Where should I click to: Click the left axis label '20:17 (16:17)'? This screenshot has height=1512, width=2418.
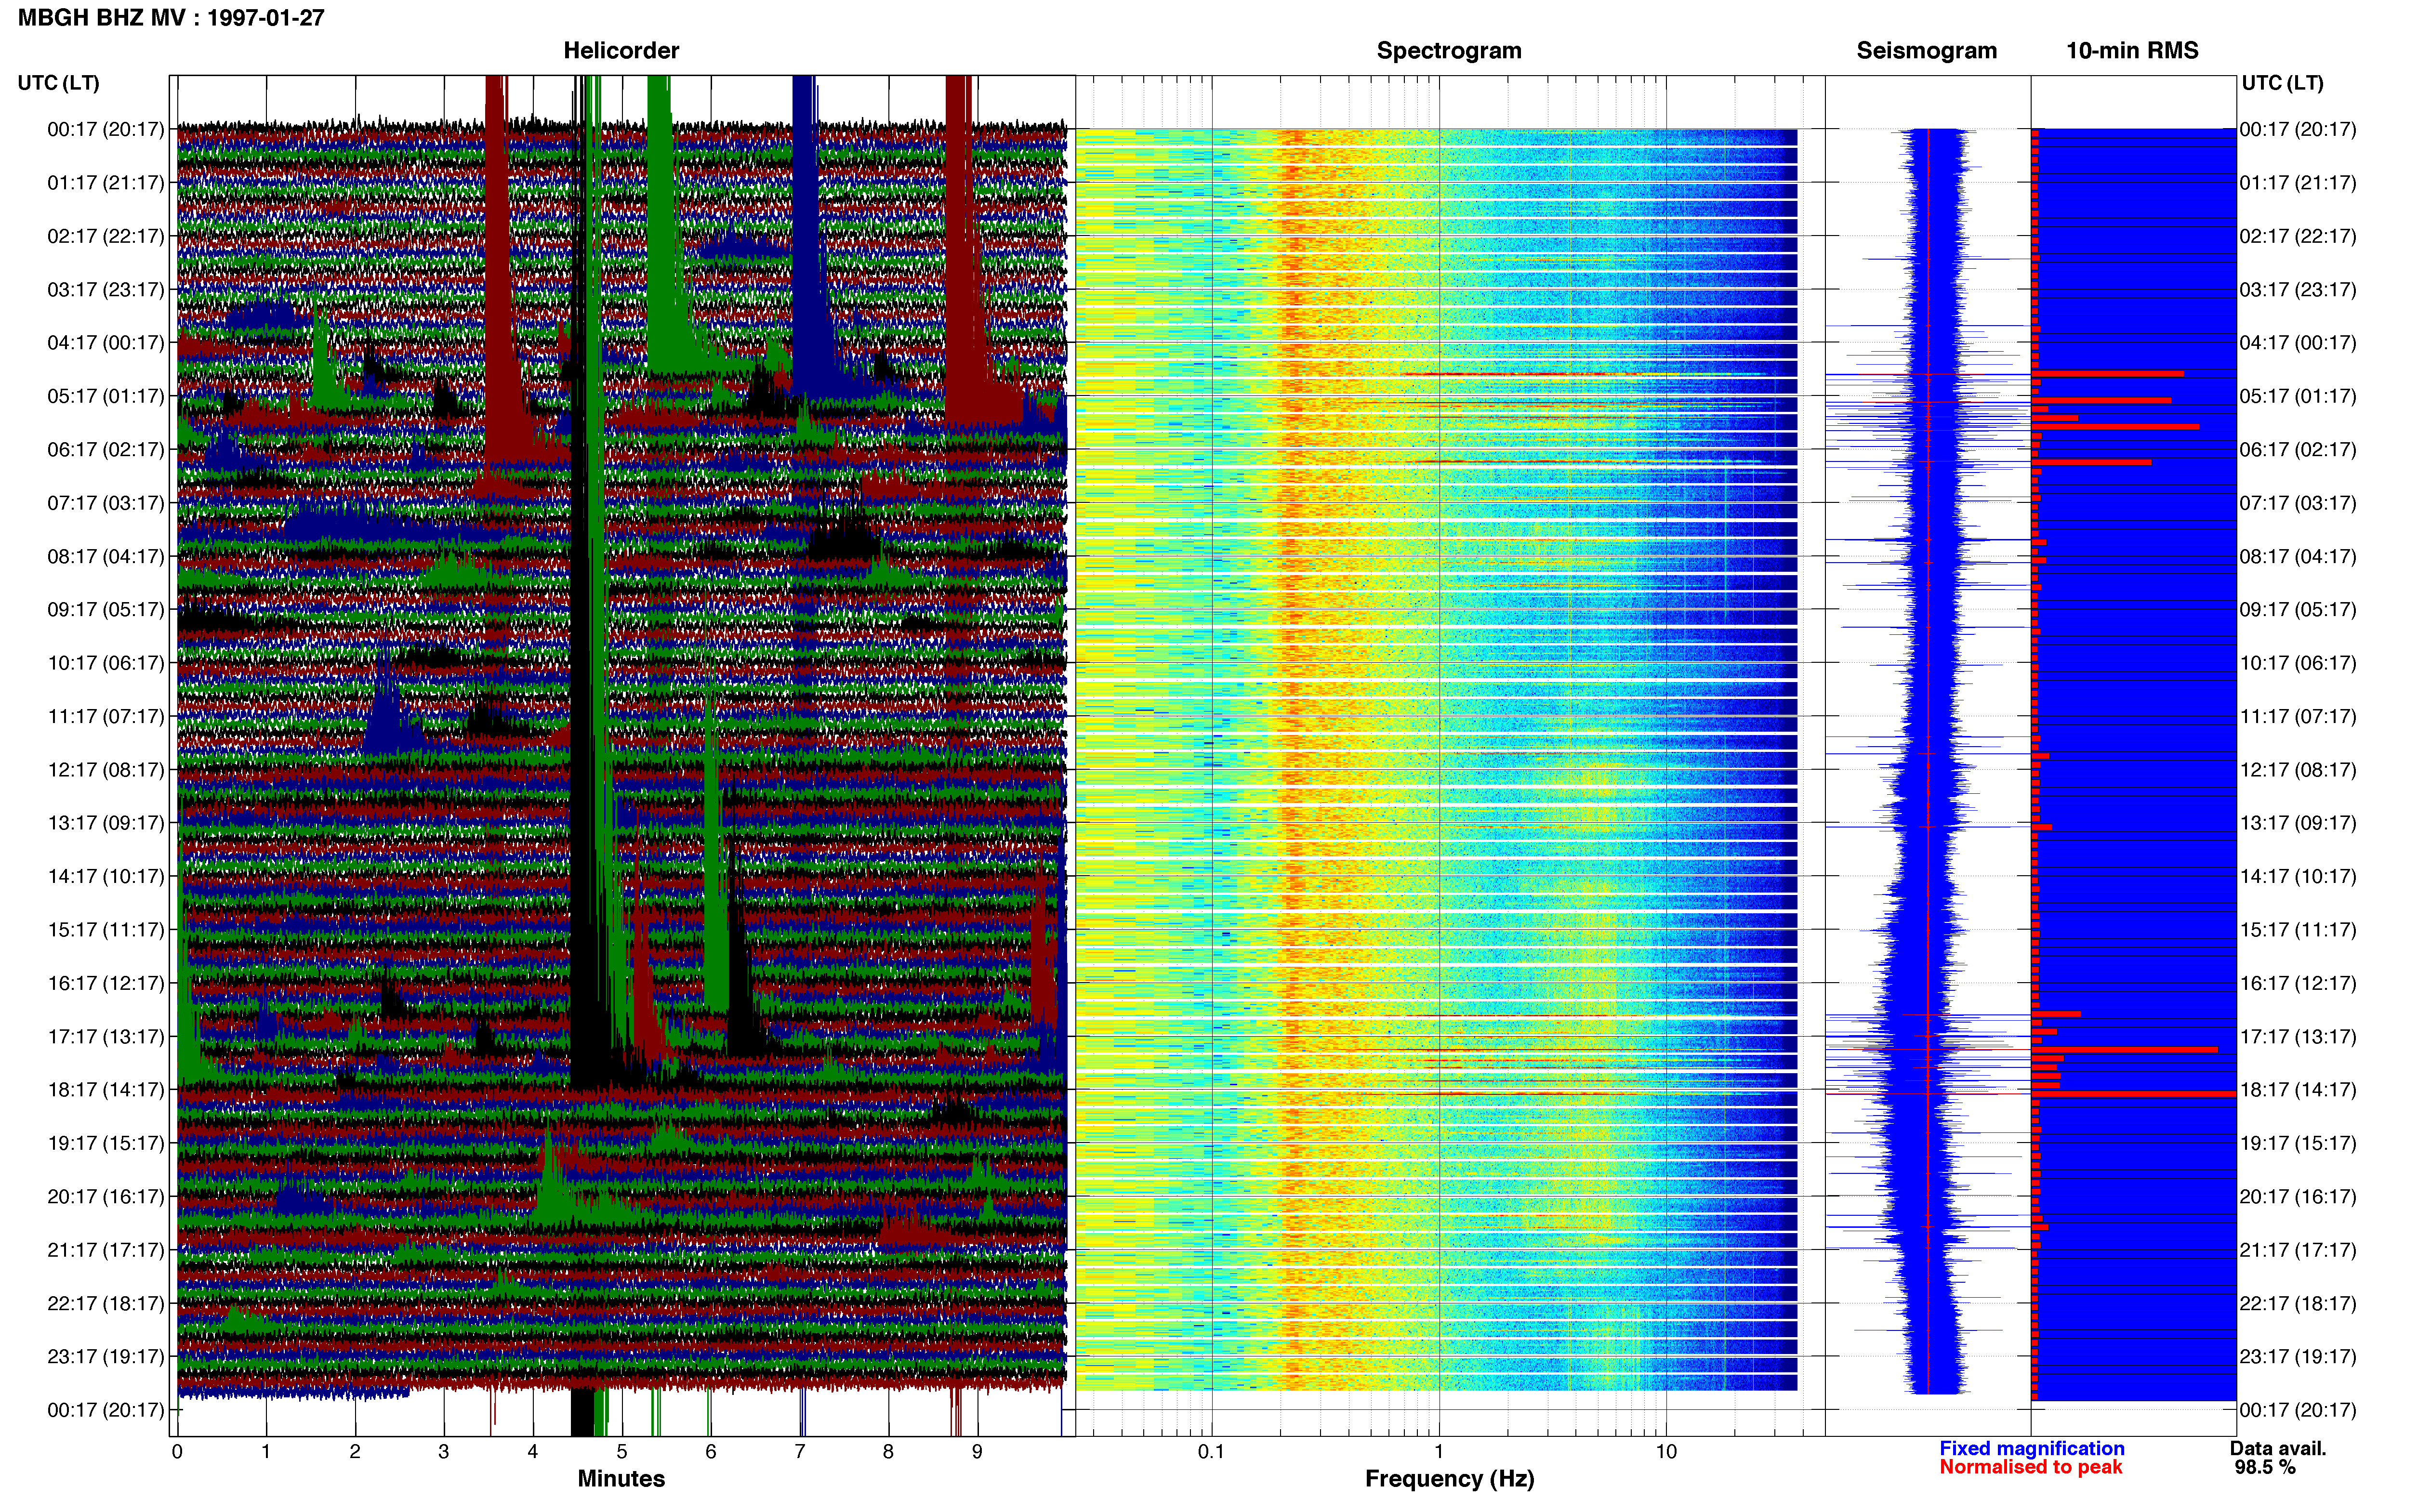click(106, 1197)
